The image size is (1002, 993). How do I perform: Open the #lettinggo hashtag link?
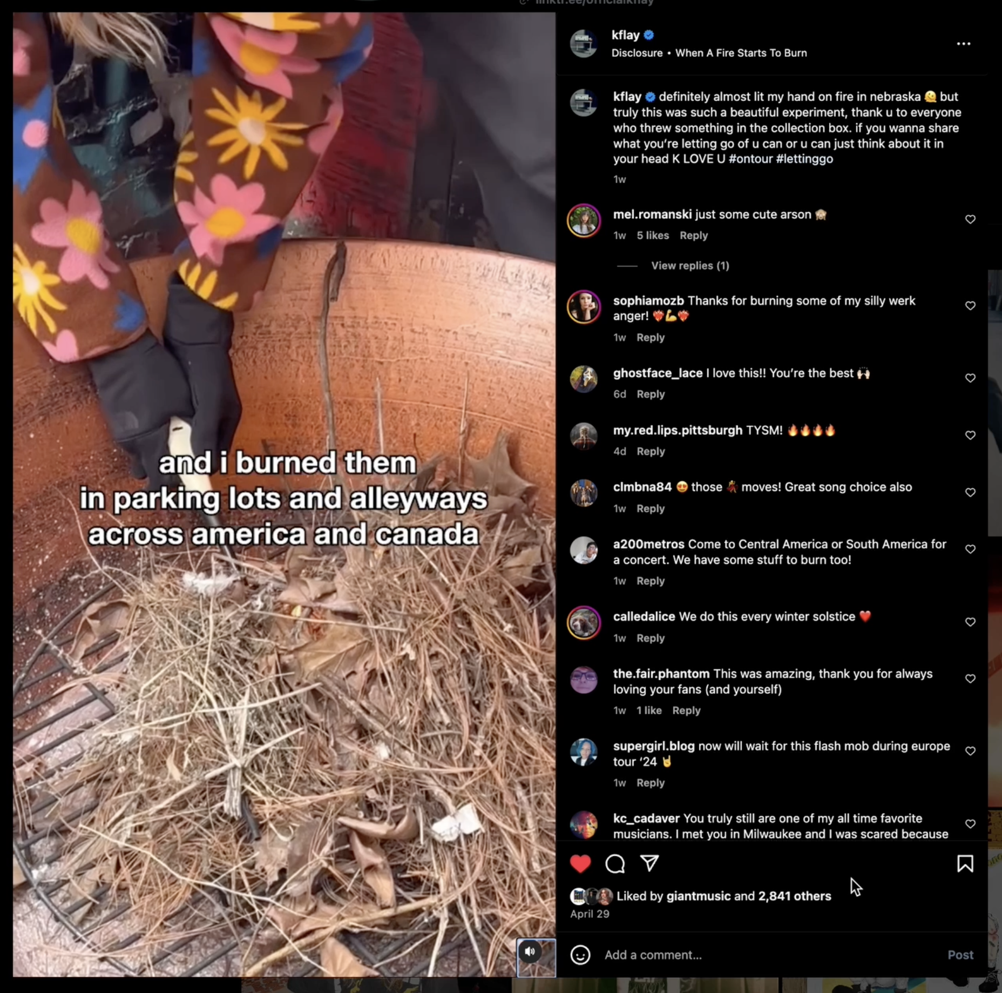(804, 159)
